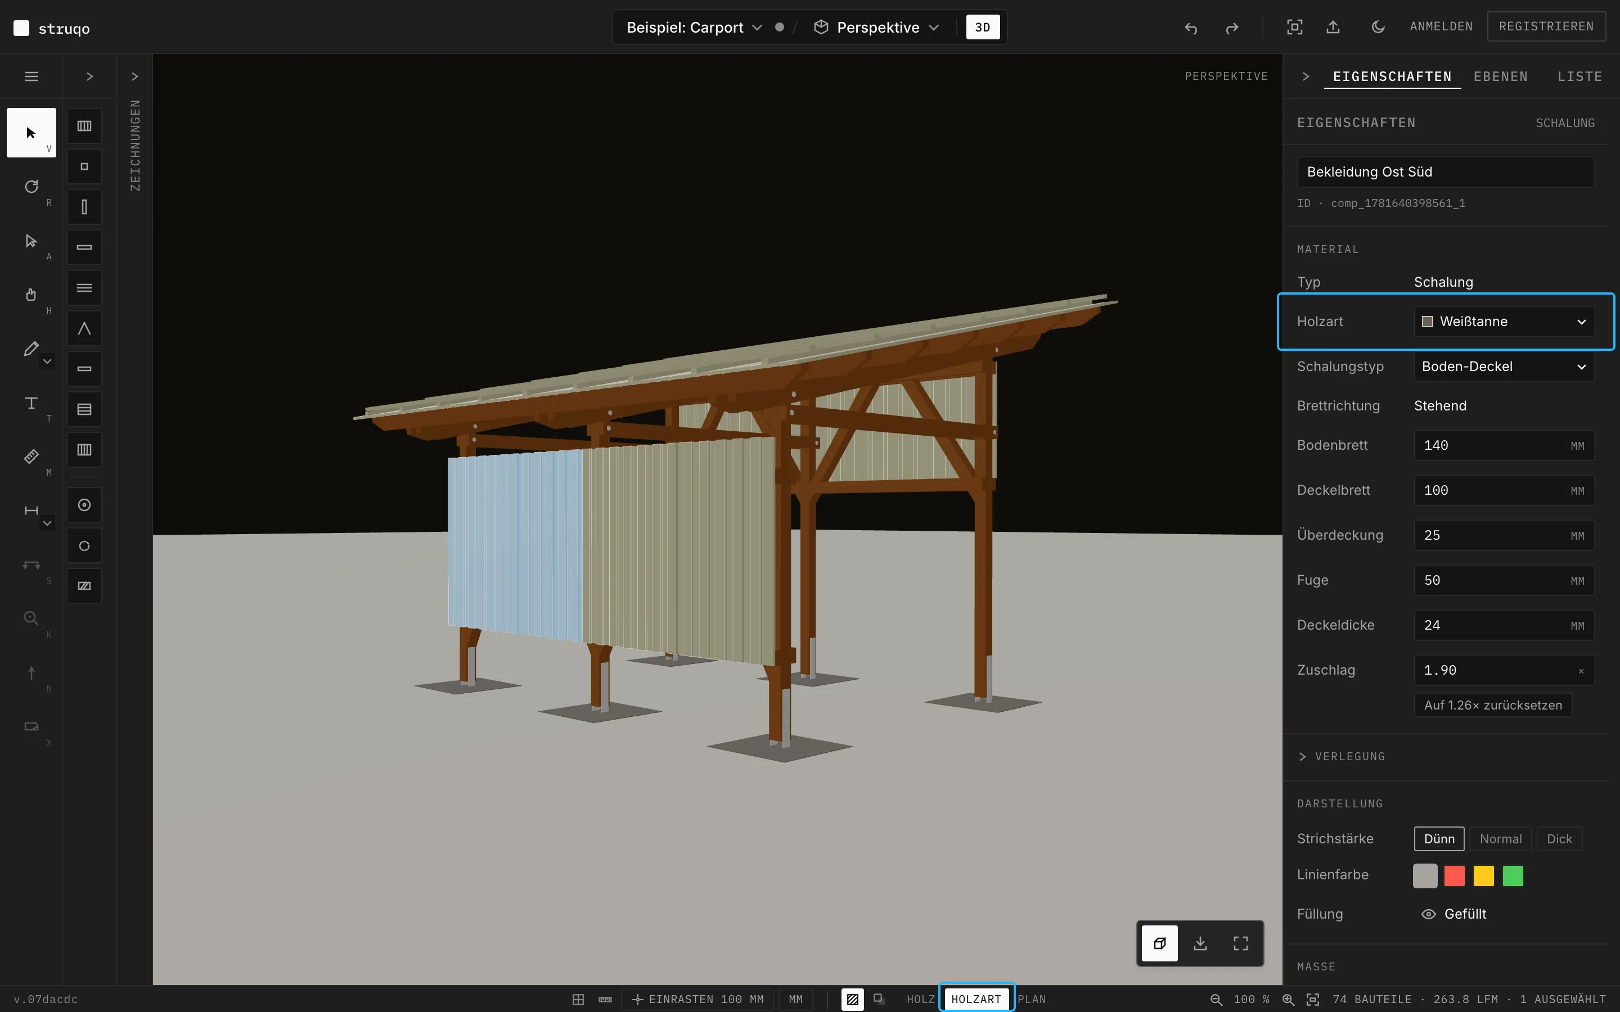This screenshot has width=1620, height=1012.
Task: Expand the VERLEGUNG section
Action: (x=1342, y=756)
